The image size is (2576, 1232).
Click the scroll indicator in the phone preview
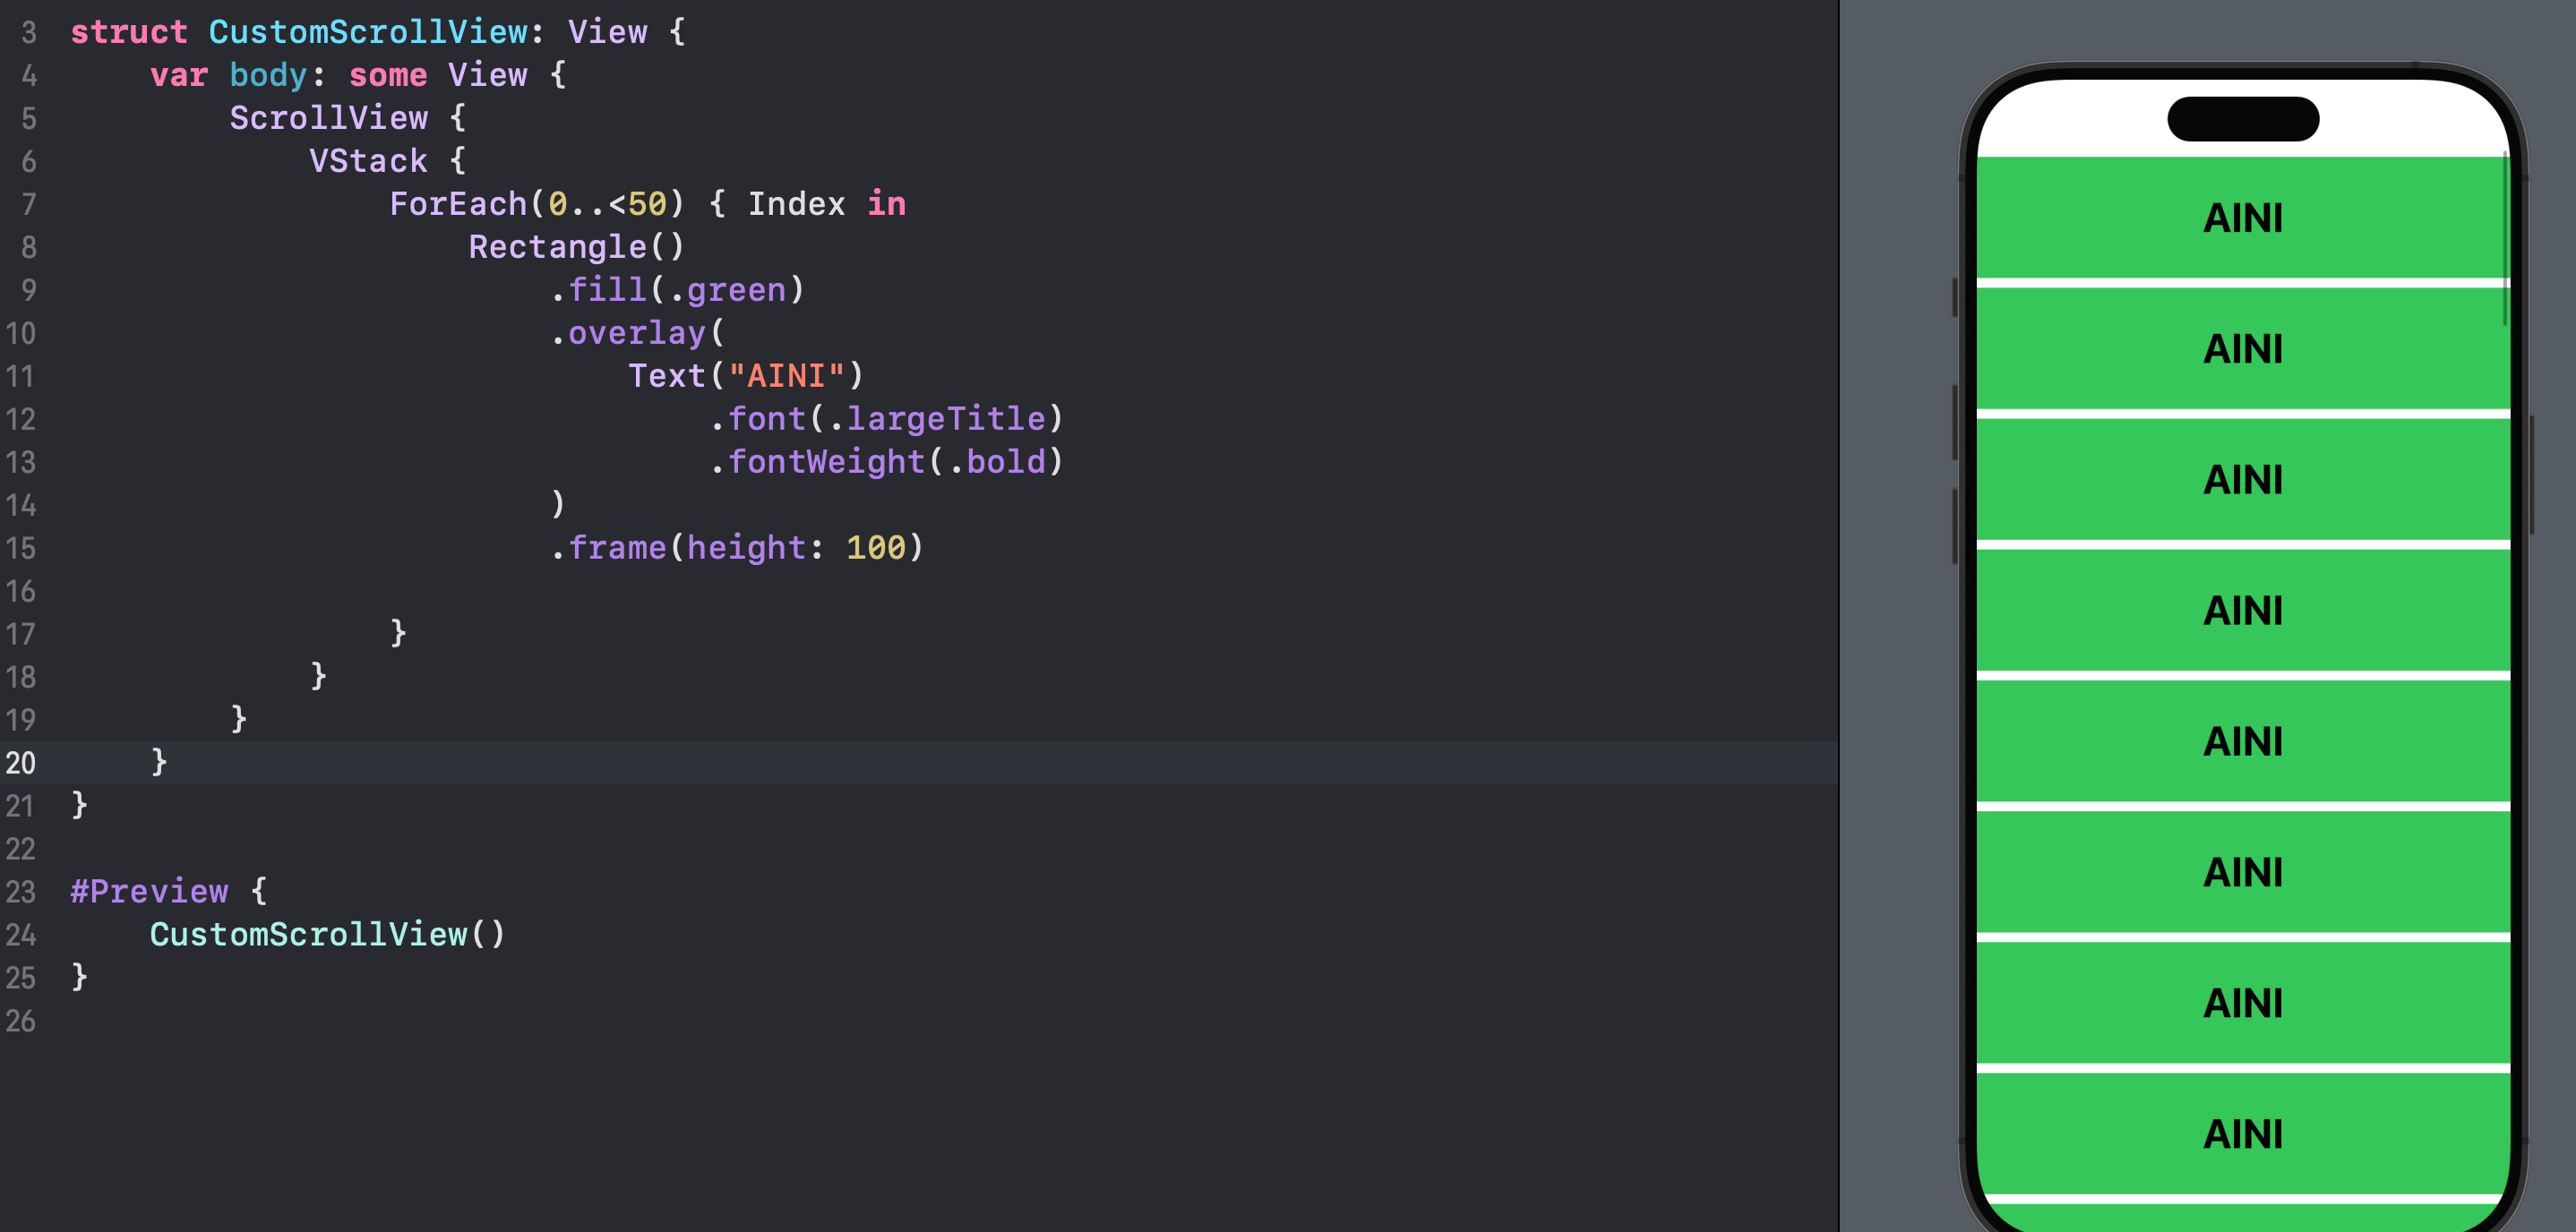tap(2505, 239)
